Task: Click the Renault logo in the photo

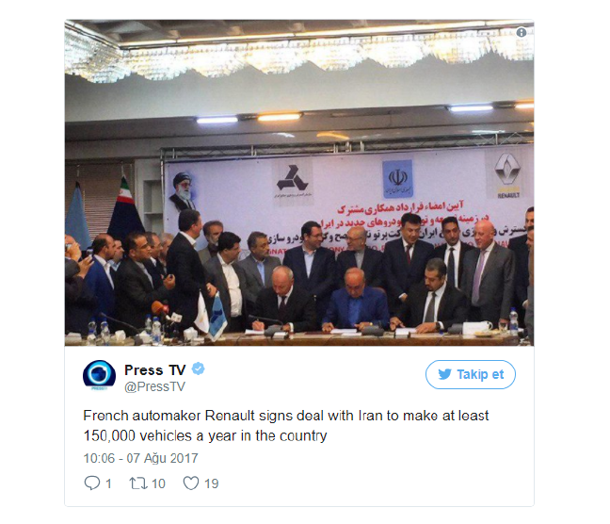Action: pos(506,175)
